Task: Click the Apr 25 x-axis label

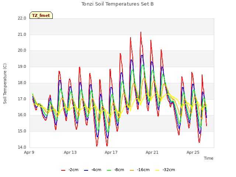Action: click(193, 152)
